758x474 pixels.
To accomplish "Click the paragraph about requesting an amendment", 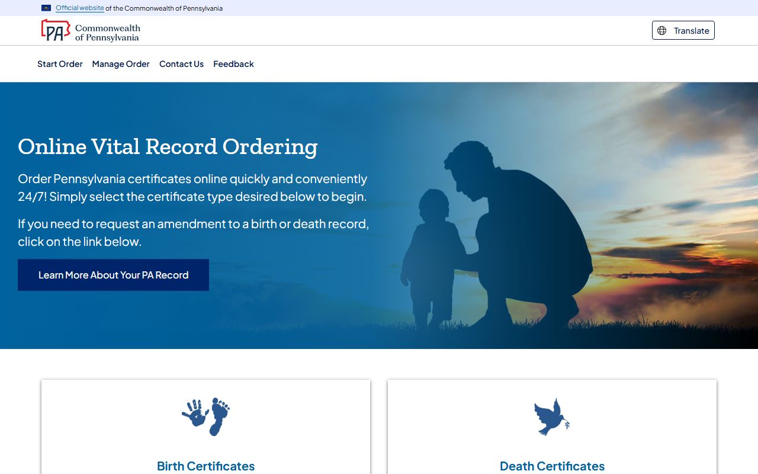I will tap(194, 232).
